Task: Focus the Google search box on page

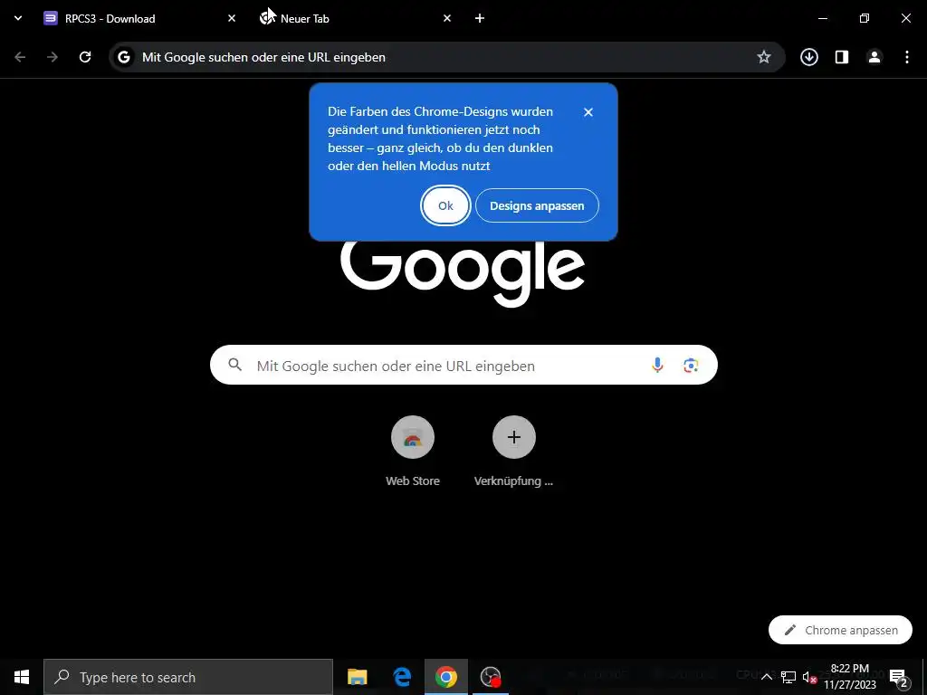Action: point(463,366)
